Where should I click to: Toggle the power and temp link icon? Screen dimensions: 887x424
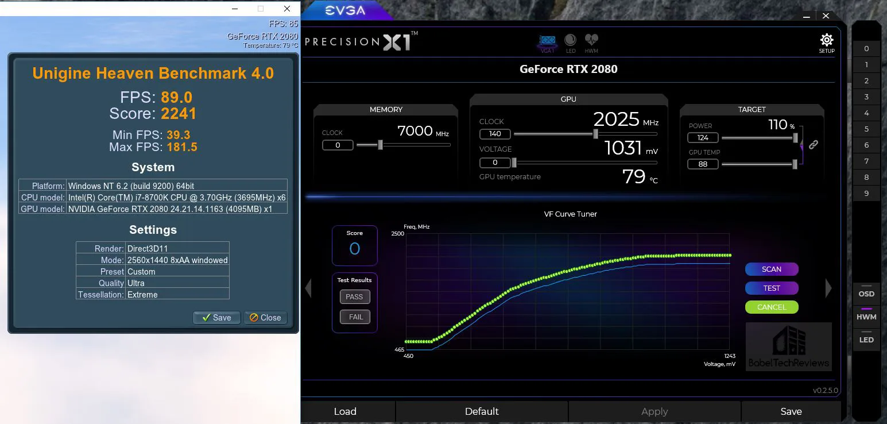click(813, 145)
